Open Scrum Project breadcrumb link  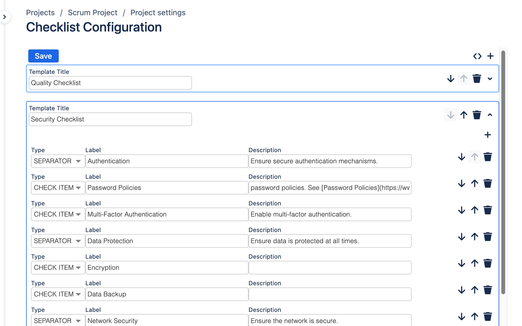pyautogui.click(x=92, y=13)
